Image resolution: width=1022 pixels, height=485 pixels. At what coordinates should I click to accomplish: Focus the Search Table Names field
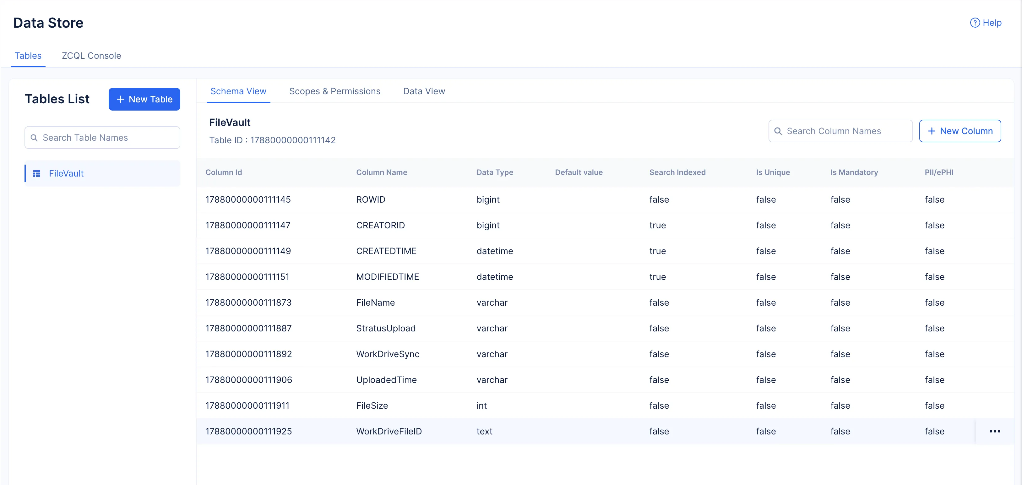(107, 138)
